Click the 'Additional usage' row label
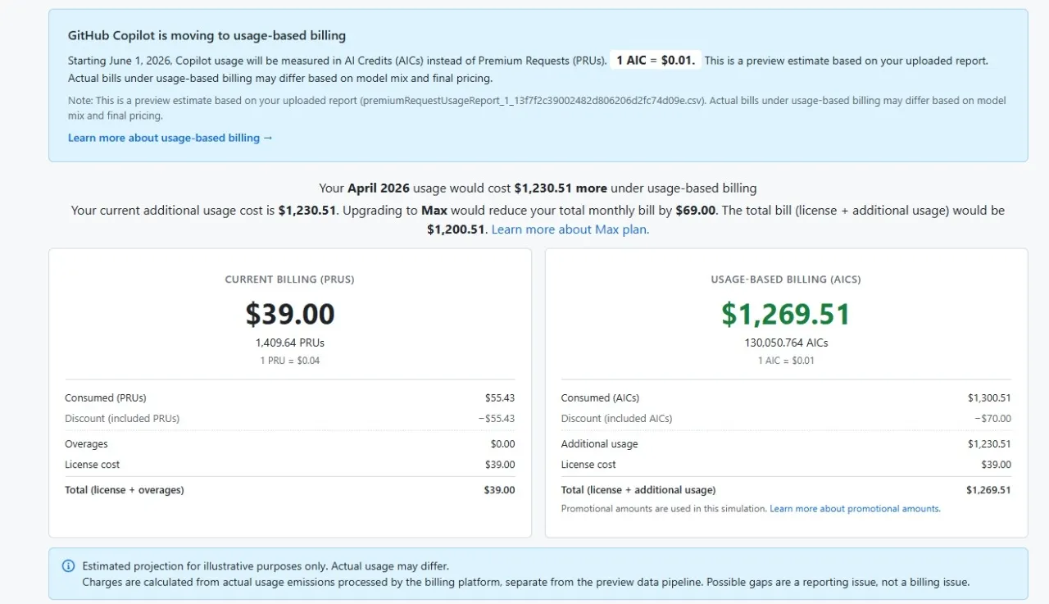1049x604 pixels. point(599,444)
